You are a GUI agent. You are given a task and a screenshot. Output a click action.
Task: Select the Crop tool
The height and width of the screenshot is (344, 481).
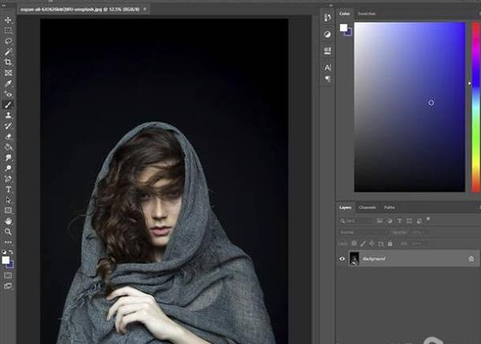8,63
